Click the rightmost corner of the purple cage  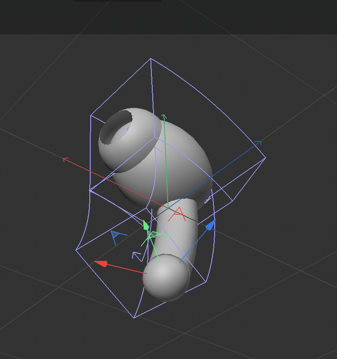tap(265, 158)
